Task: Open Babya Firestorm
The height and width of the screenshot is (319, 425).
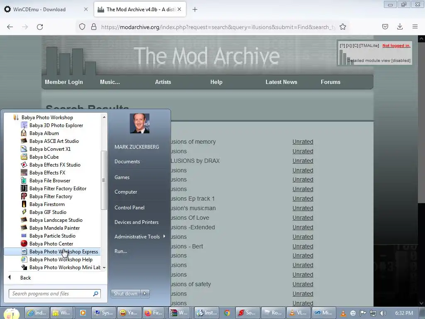Action: click(x=43, y=204)
